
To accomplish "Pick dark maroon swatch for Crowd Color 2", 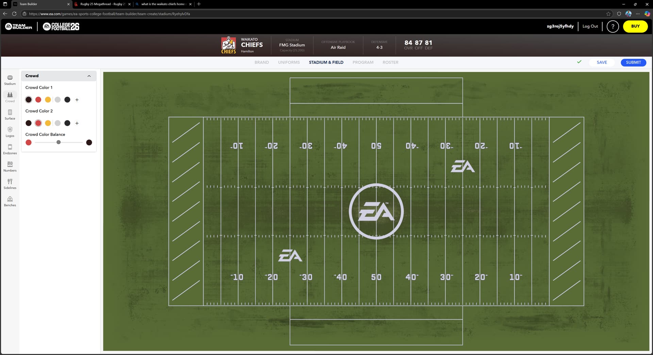I will (x=29, y=123).
